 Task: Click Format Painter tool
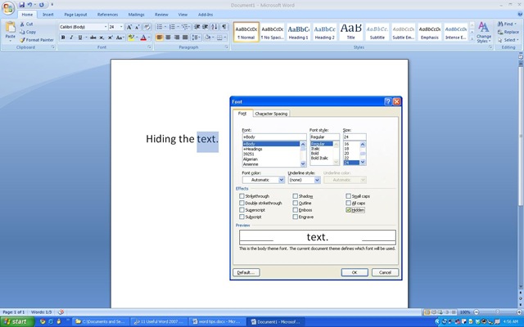click(x=36, y=40)
